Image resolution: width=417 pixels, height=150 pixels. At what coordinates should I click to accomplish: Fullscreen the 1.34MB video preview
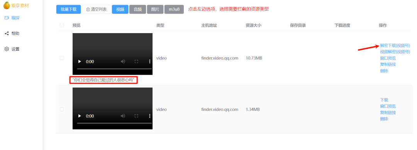pyautogui.click(x=136, y=116)
